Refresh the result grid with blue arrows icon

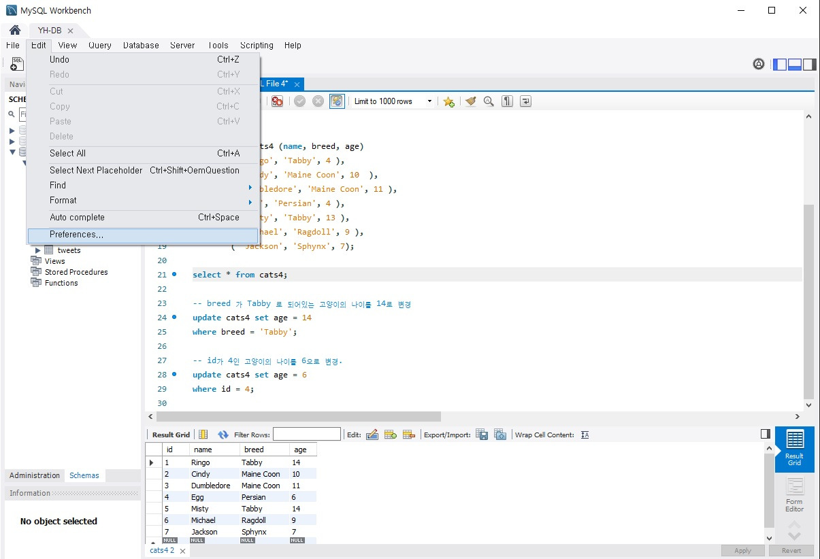coord(224,434)
